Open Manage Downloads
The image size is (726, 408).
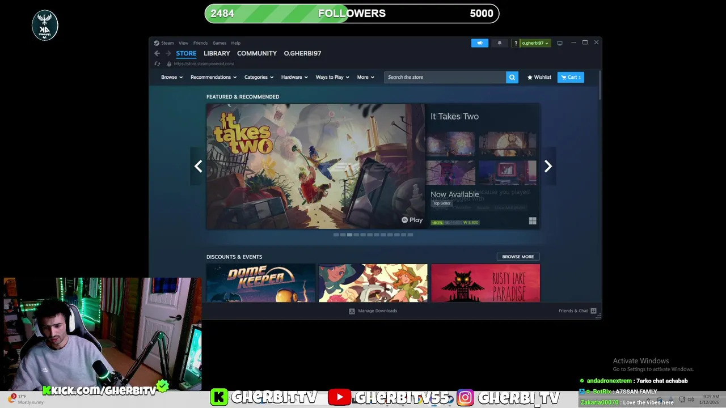373,311
